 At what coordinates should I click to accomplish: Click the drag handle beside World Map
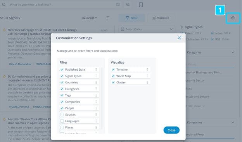(x=147, y=76)
